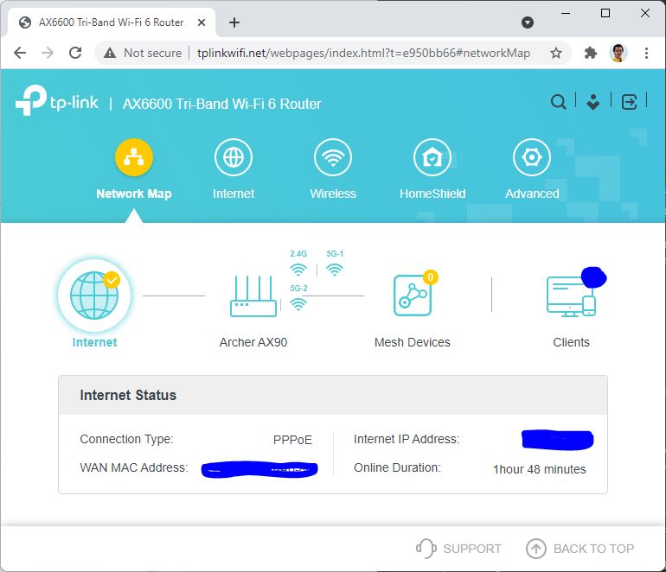Reload the router page
Image resolution: width=666 pixels, height=572 pixels.
[75, 53]
